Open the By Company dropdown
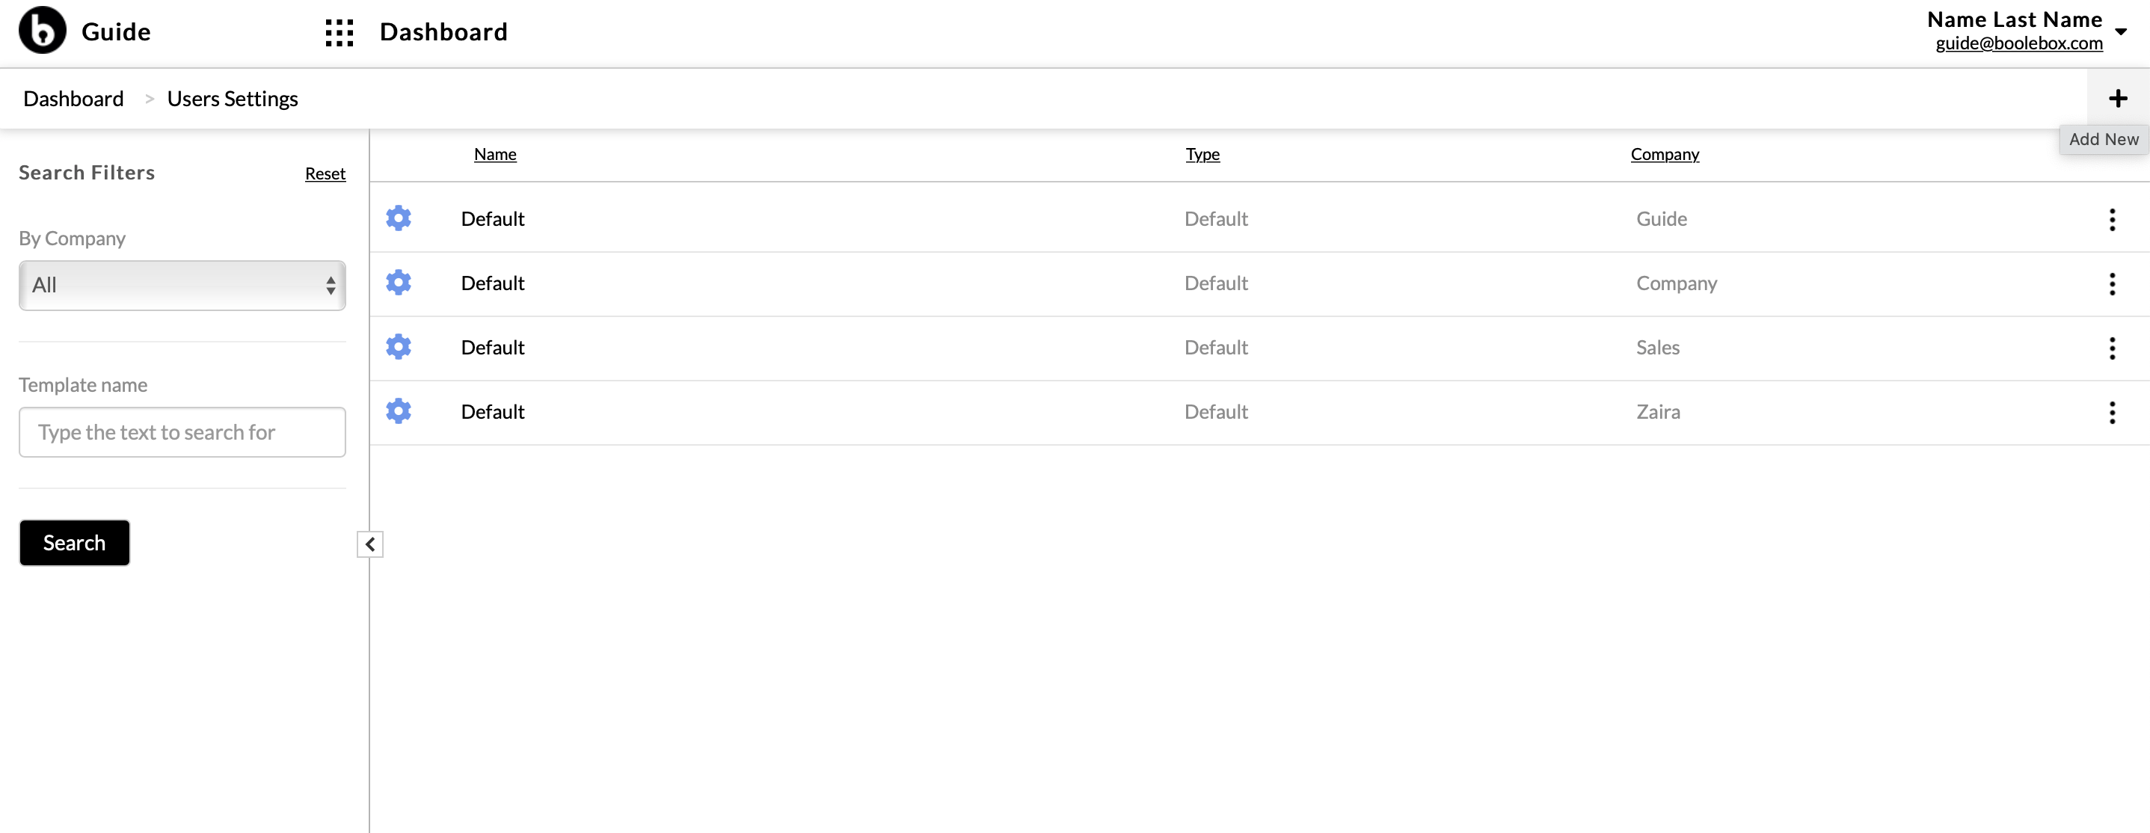Image resolution: width=2150 pixels, height=833 pixels. pyautogui.click(x=182, y=286)
